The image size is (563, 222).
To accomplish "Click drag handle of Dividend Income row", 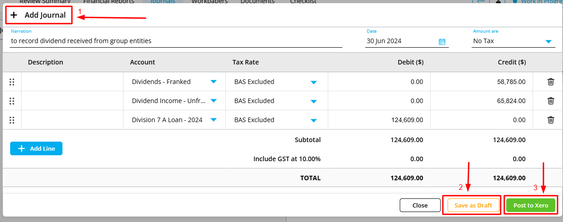I will [x=12, y=101].
